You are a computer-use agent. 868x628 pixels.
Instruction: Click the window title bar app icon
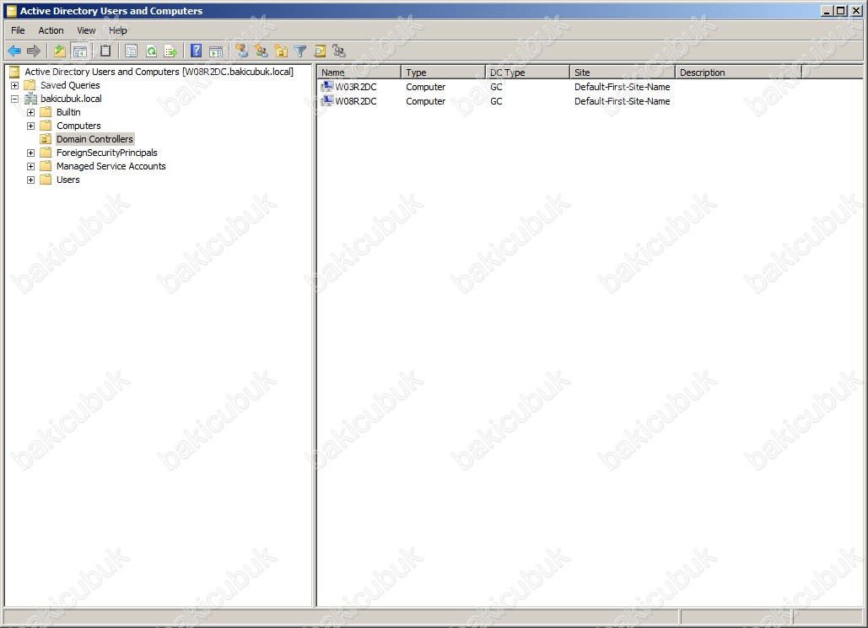click(12, 10)
